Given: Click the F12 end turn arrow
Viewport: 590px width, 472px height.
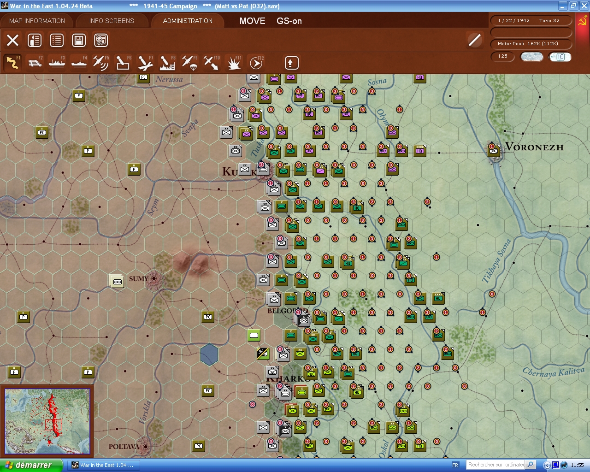Looking at the screenshot, I should click(256, 63).
